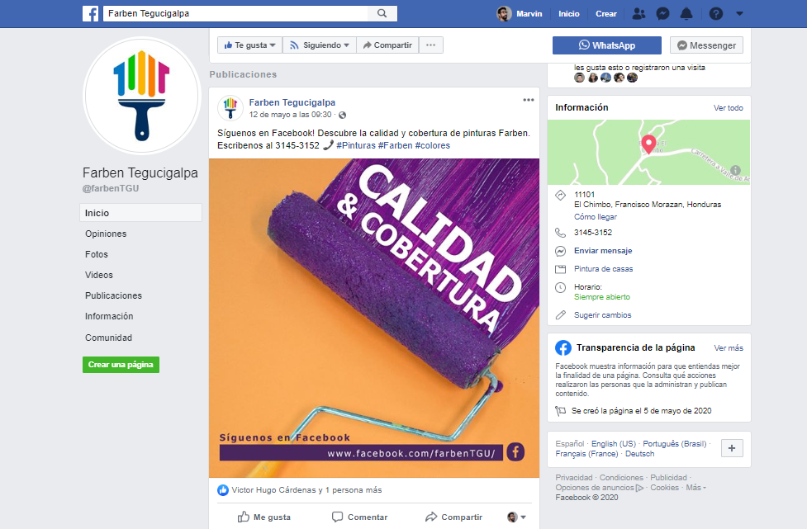Click the Crear una página button
This screenshot has width=807, height=529.
(121, 365)
